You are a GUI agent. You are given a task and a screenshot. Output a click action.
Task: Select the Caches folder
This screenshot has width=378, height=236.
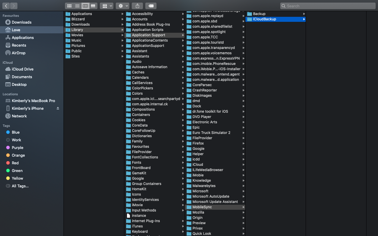(x=155, y=72)
